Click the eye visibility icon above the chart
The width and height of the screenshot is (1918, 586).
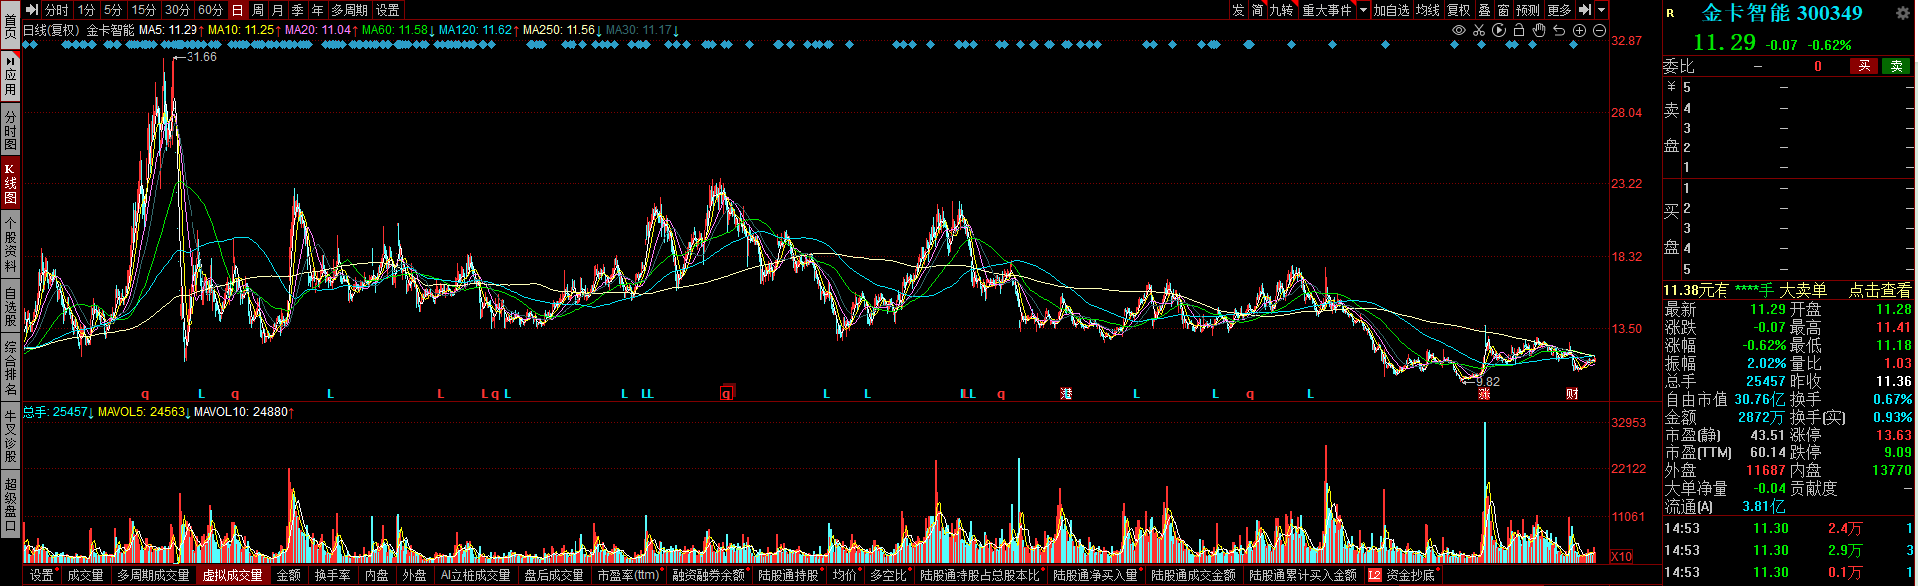1459,31
